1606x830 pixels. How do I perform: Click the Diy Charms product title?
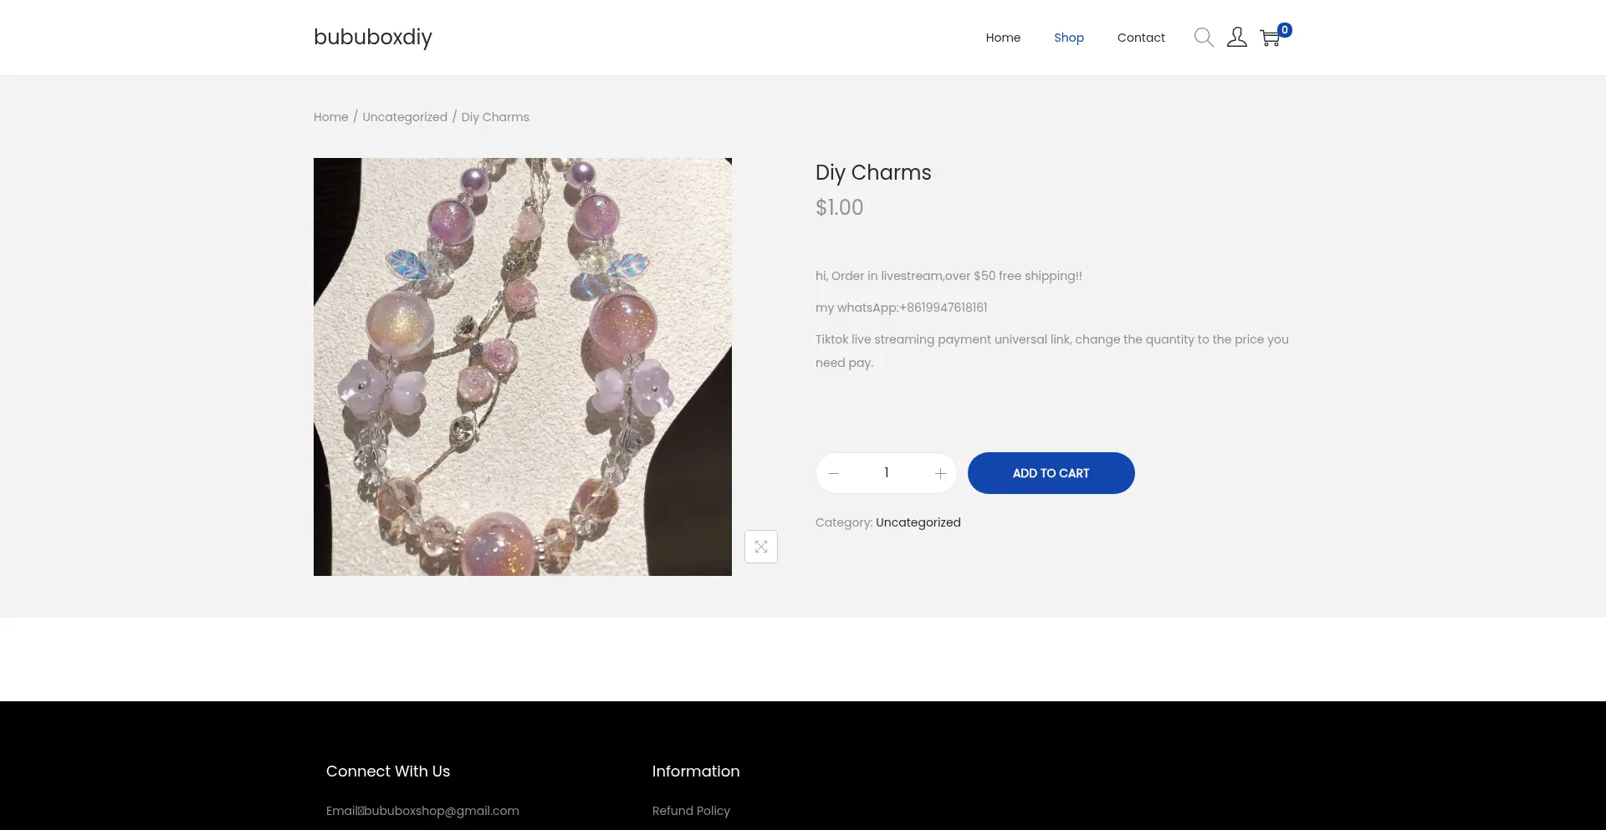coord(873,173)
